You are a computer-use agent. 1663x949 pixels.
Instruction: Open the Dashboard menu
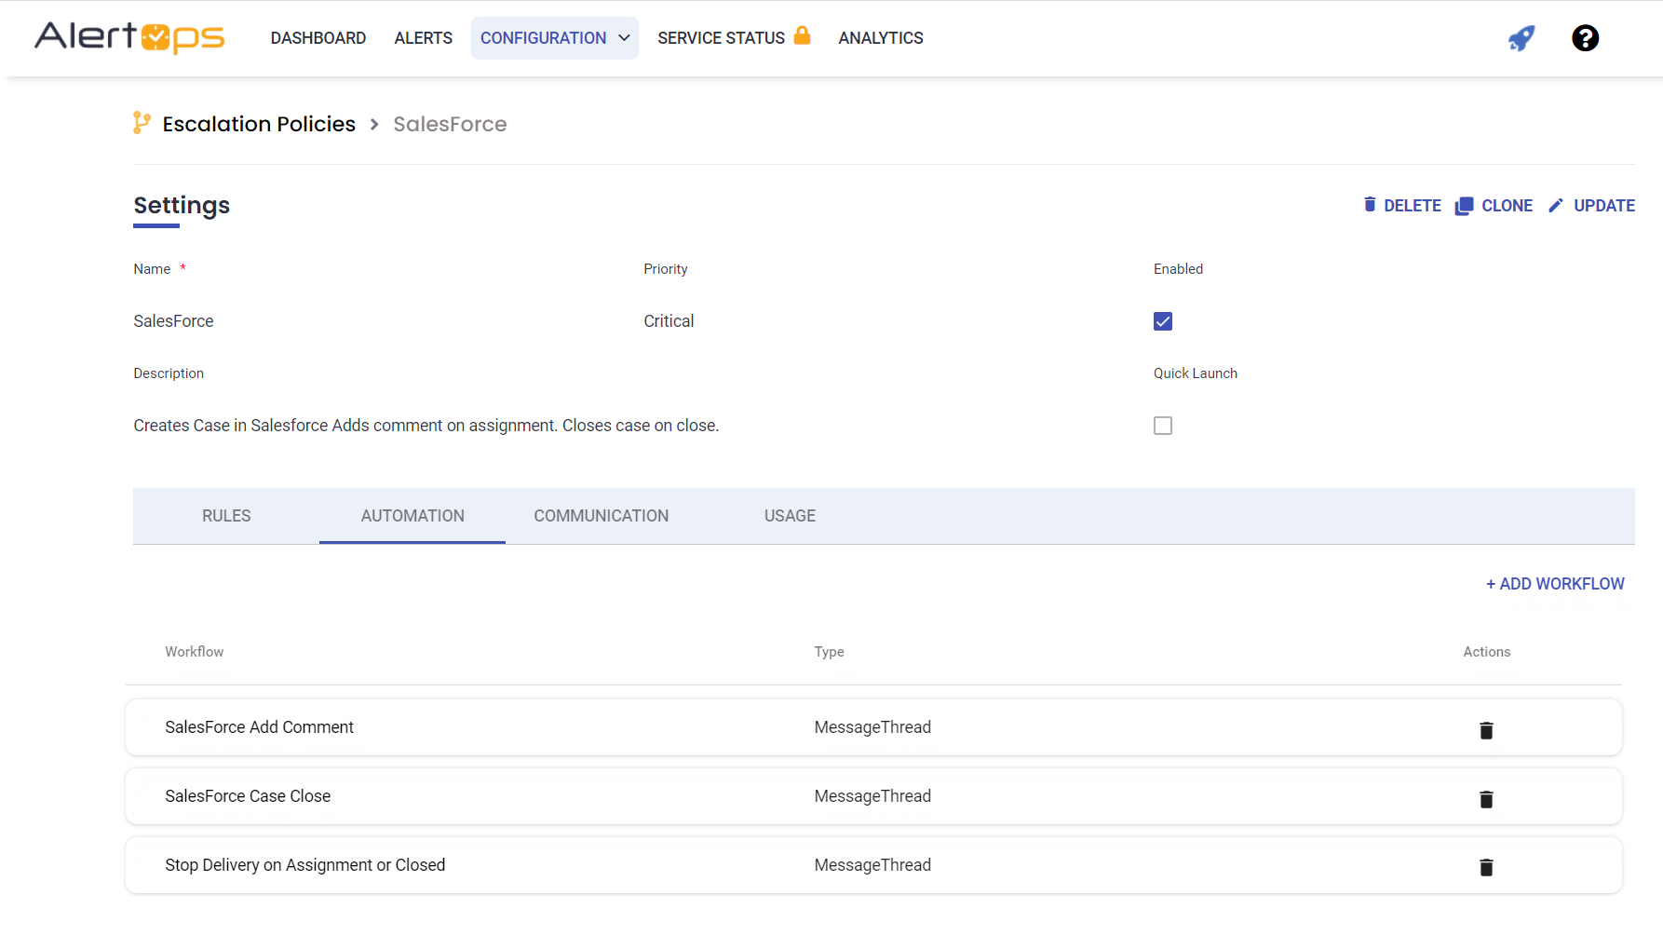(x=318, y=38)
